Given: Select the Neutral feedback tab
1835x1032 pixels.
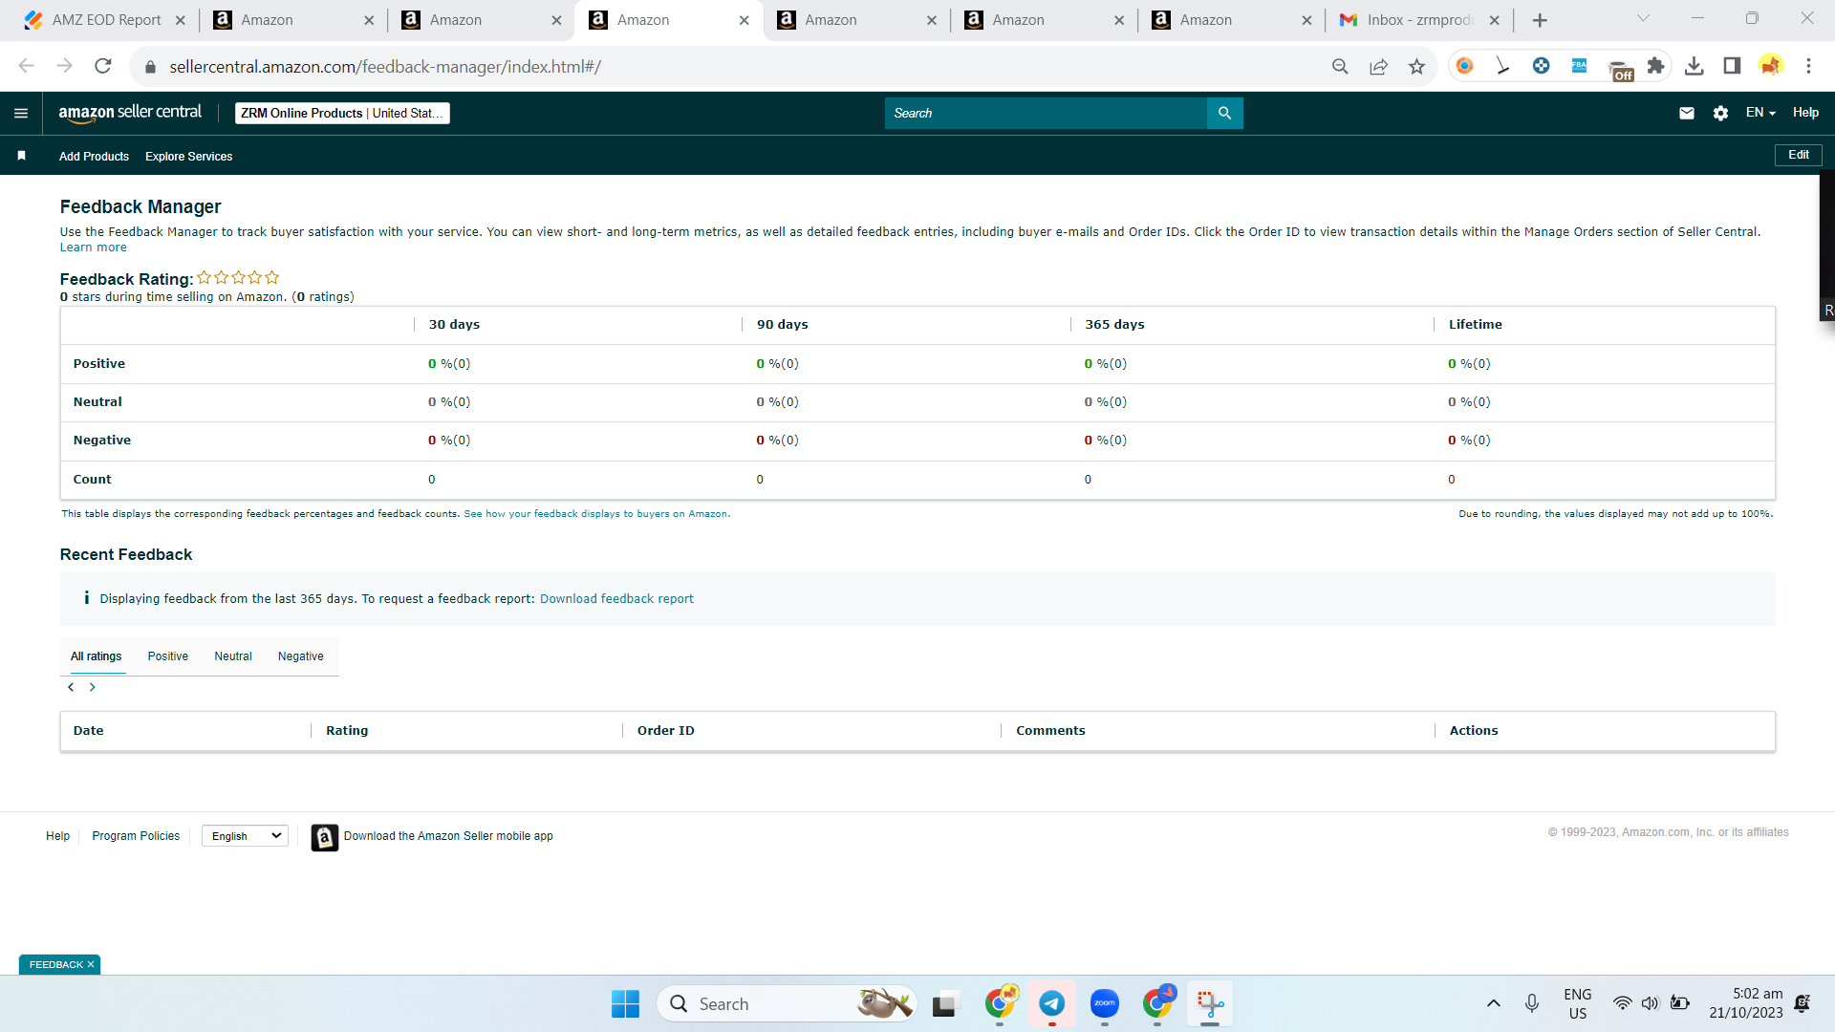Looking at the screenshot, I should click(233, 656).
